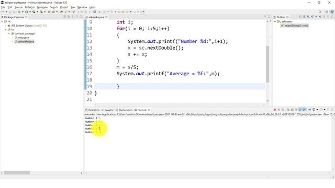Click the editor vertical scrollbar thumb
The height and width of the screenshot is (188, 335).
click(x=267, y=64)
